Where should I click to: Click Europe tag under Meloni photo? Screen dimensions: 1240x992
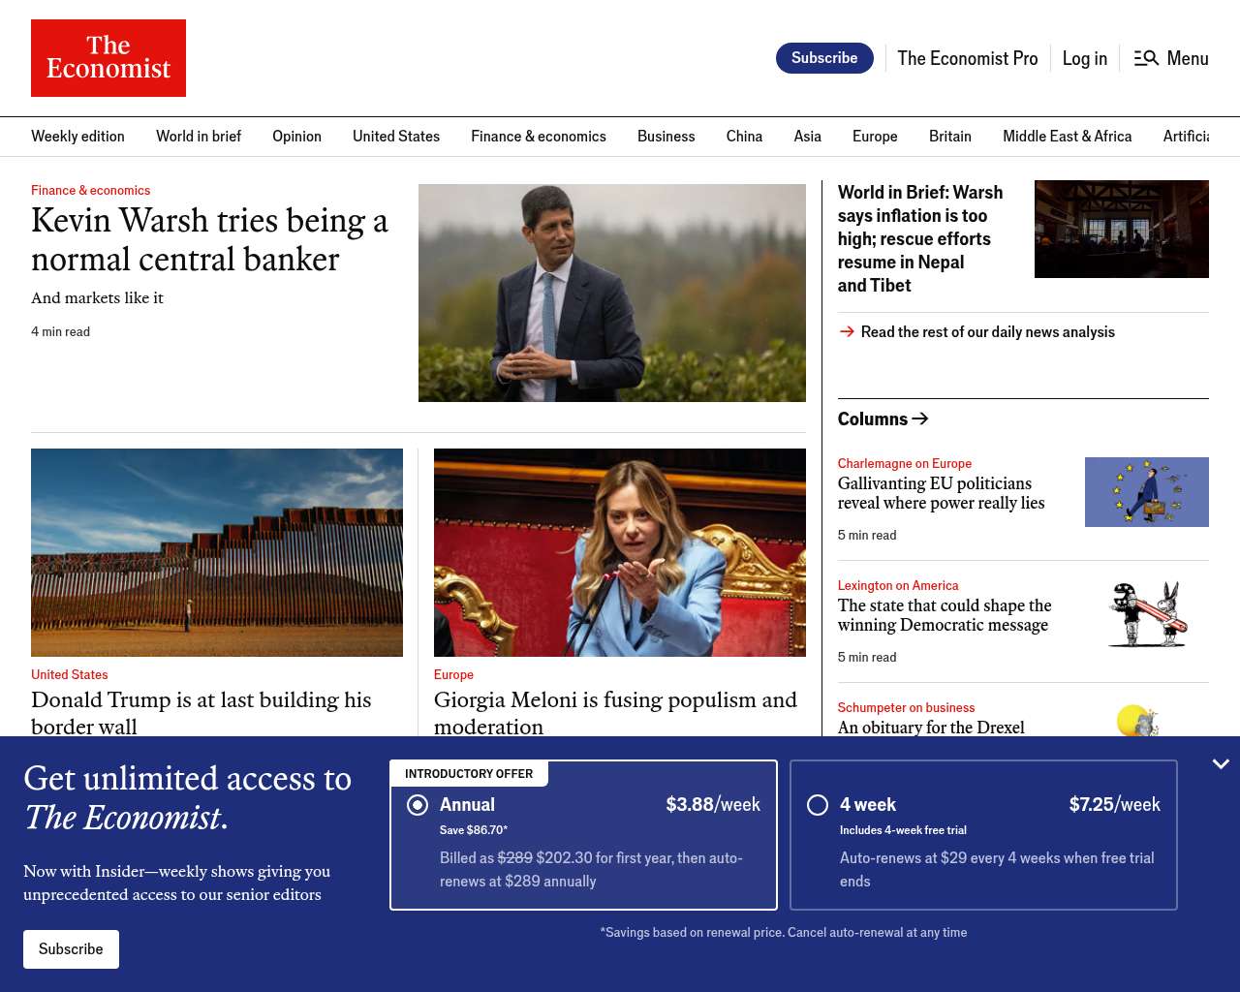(453, 674)
